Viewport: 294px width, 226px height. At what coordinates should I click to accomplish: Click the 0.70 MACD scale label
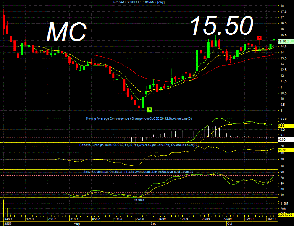pyautogui.click(x=283, y=119)
